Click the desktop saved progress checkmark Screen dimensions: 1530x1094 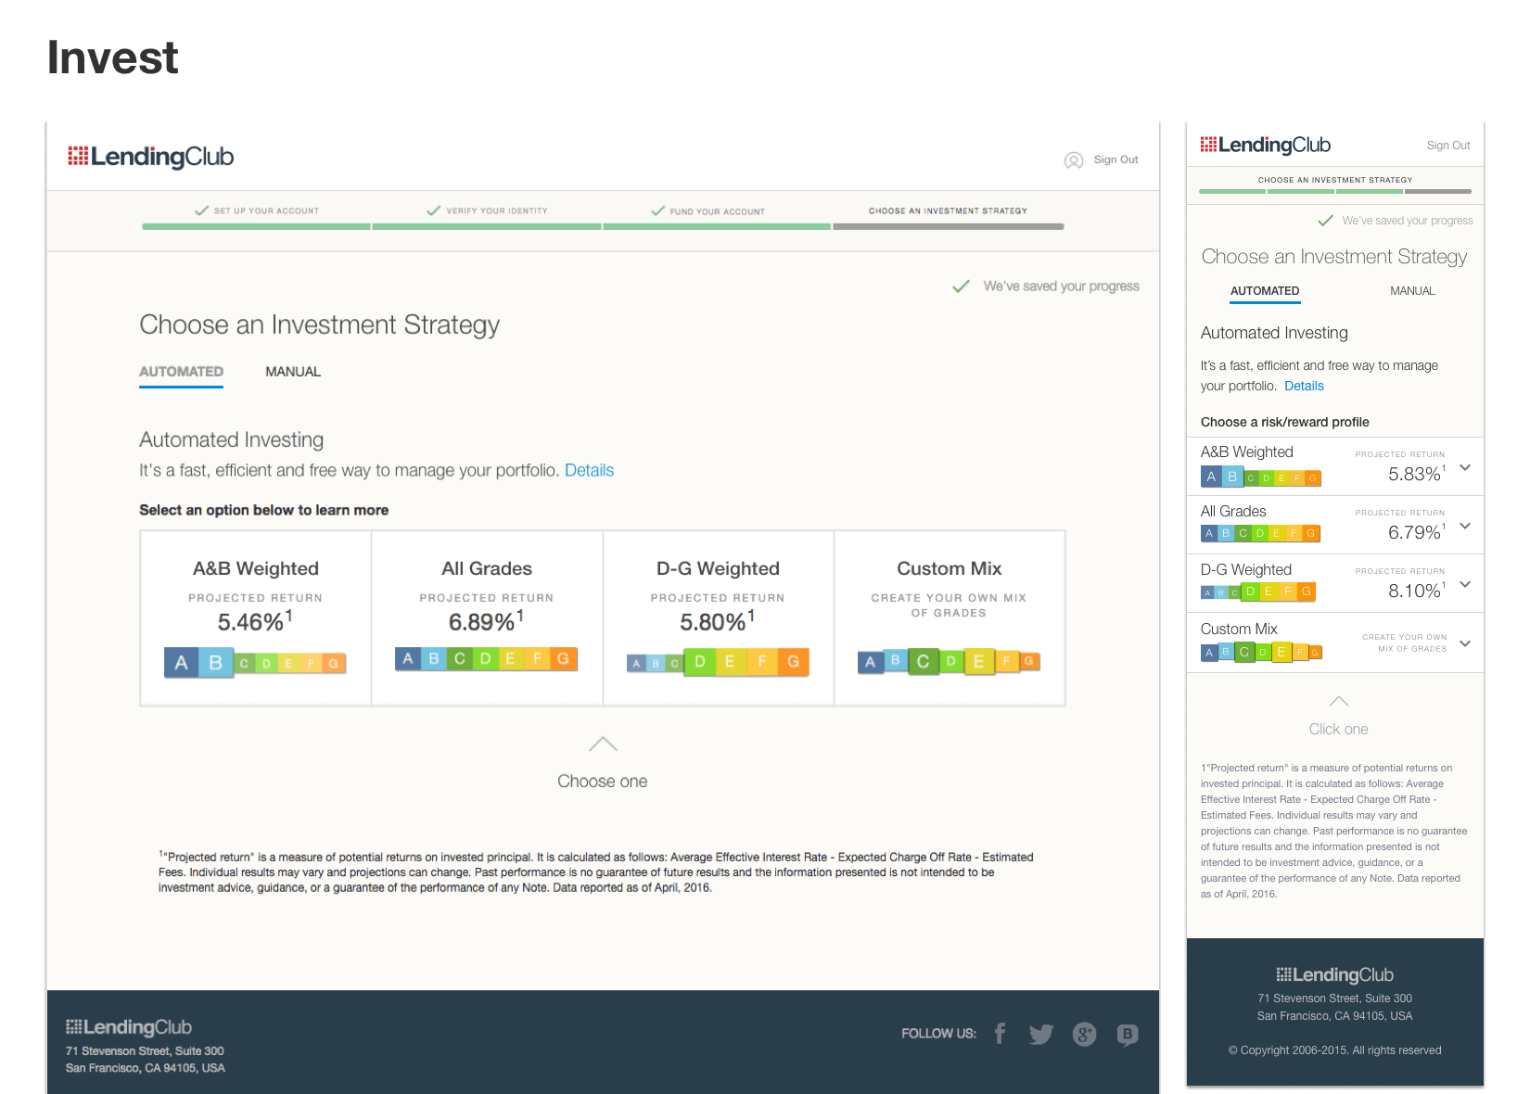click(961, 286)
